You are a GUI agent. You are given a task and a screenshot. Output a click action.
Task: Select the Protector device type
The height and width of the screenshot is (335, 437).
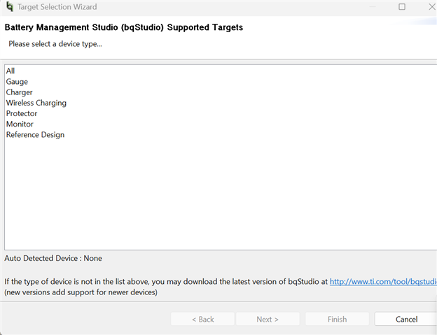[x=22, y=113]
